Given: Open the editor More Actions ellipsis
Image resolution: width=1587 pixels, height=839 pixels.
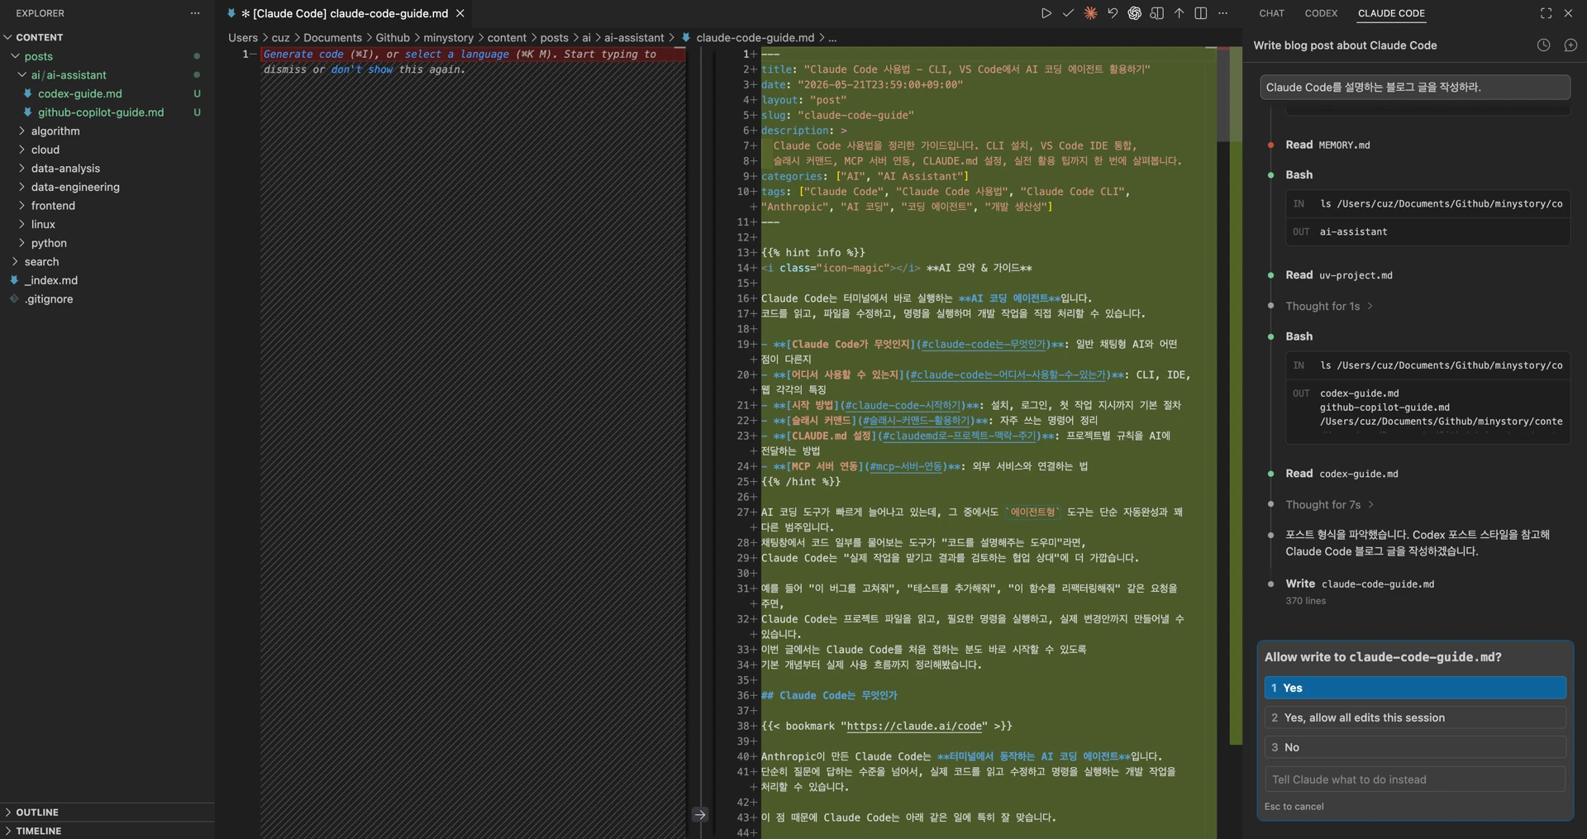Looking at the screenshot, I should tap(1223, 13).
